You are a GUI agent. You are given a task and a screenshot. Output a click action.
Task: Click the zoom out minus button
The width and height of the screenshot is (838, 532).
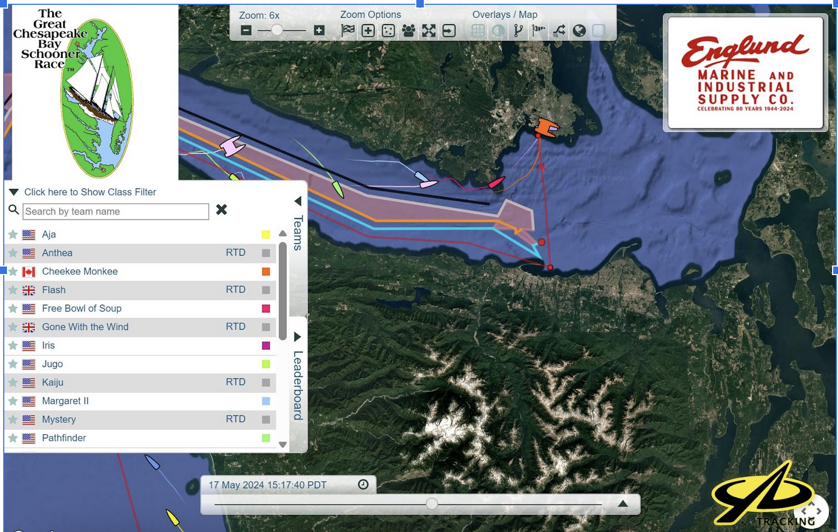point(246,31)
